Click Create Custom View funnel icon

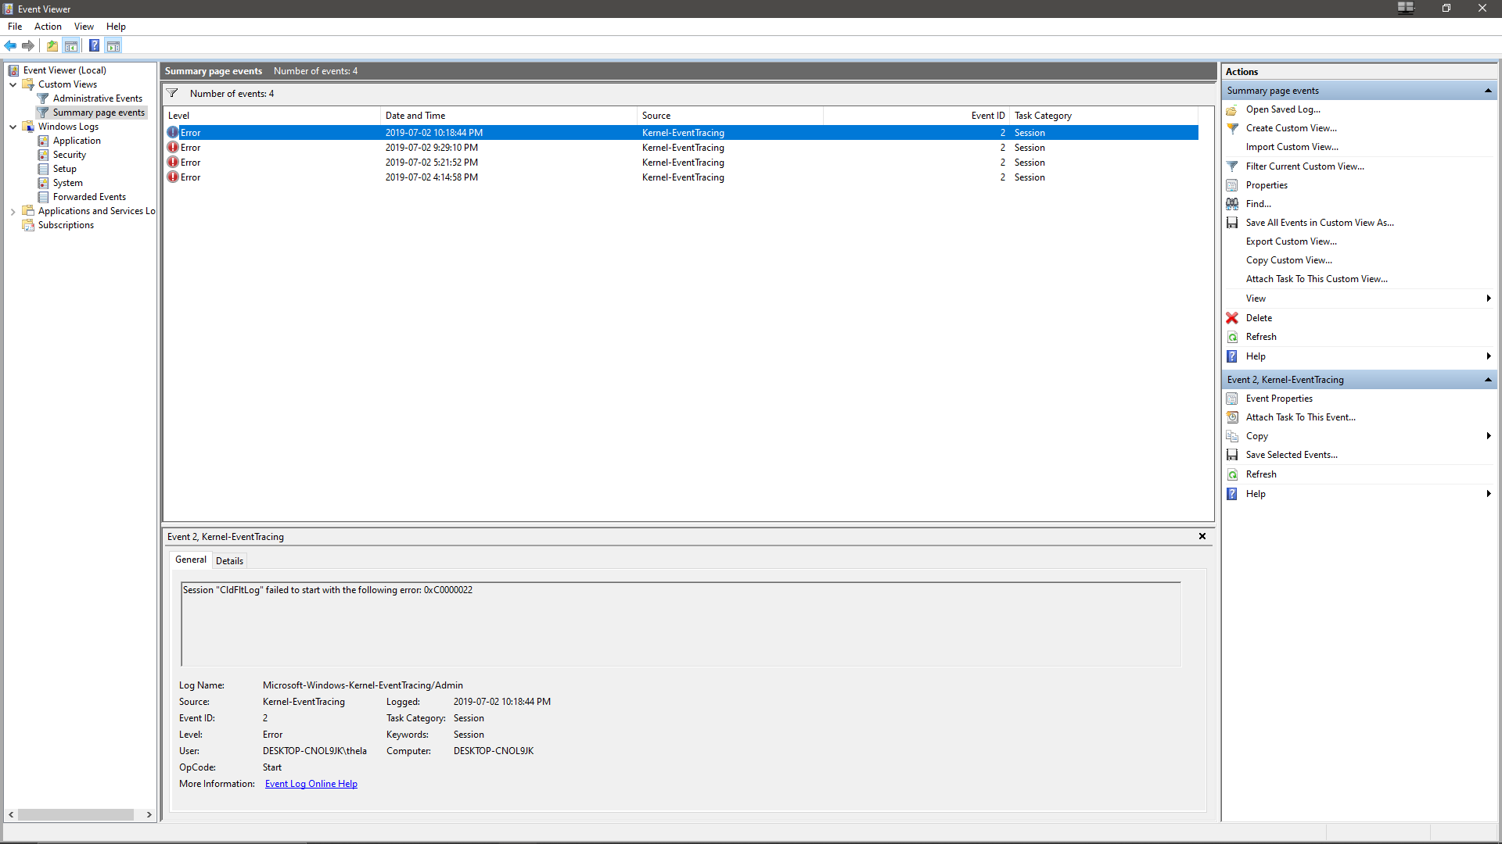tap(1232, 128)
